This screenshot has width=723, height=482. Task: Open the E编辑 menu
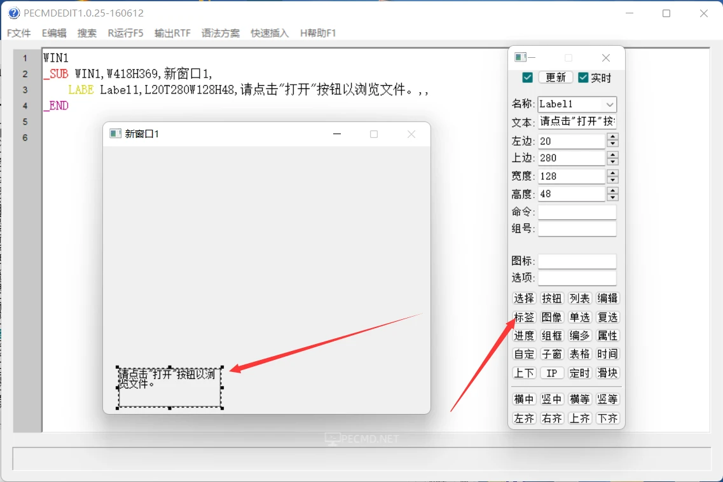[54, 33]
